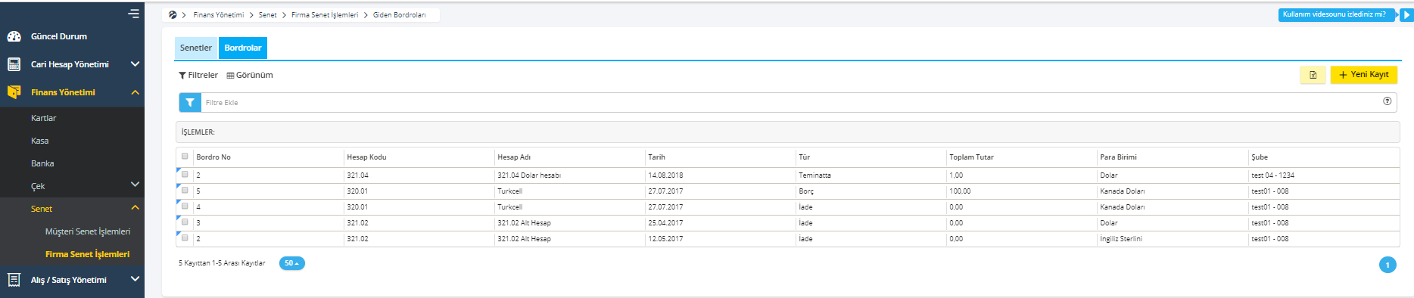
Task: Go to home via breadcrumb logo icon
Action: click(173, 15)
